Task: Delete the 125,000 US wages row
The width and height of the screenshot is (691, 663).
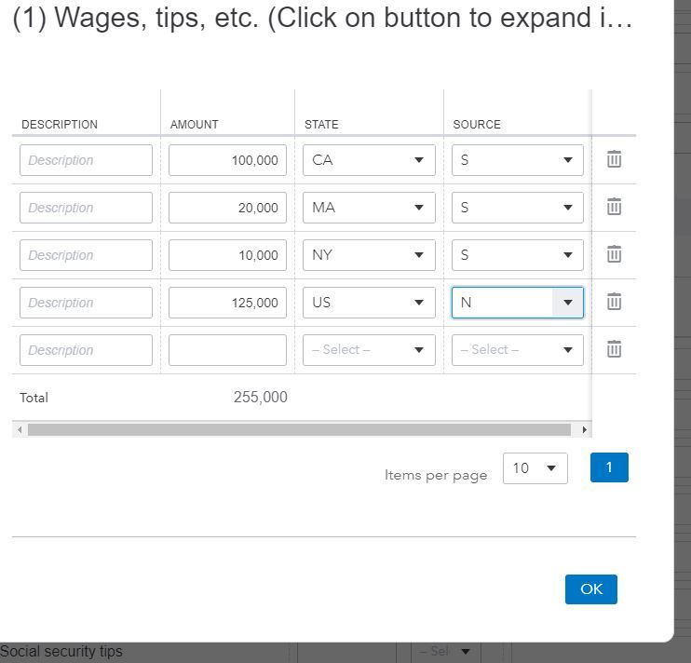Action: [614, 303]
